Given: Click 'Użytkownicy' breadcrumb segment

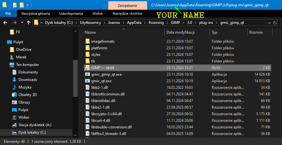Looking at the screenshot, I should (x=90, y=23).
